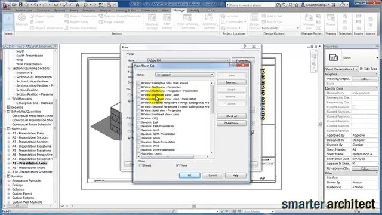Click Cancel in View/Sheet Set dialog
The width and height of the screenshot is (382, 215).
coord(212,176)
